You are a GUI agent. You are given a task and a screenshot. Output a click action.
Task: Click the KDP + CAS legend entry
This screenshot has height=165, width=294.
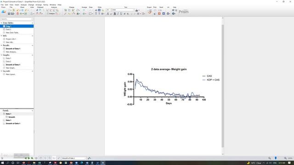click(x=211, y=80)
